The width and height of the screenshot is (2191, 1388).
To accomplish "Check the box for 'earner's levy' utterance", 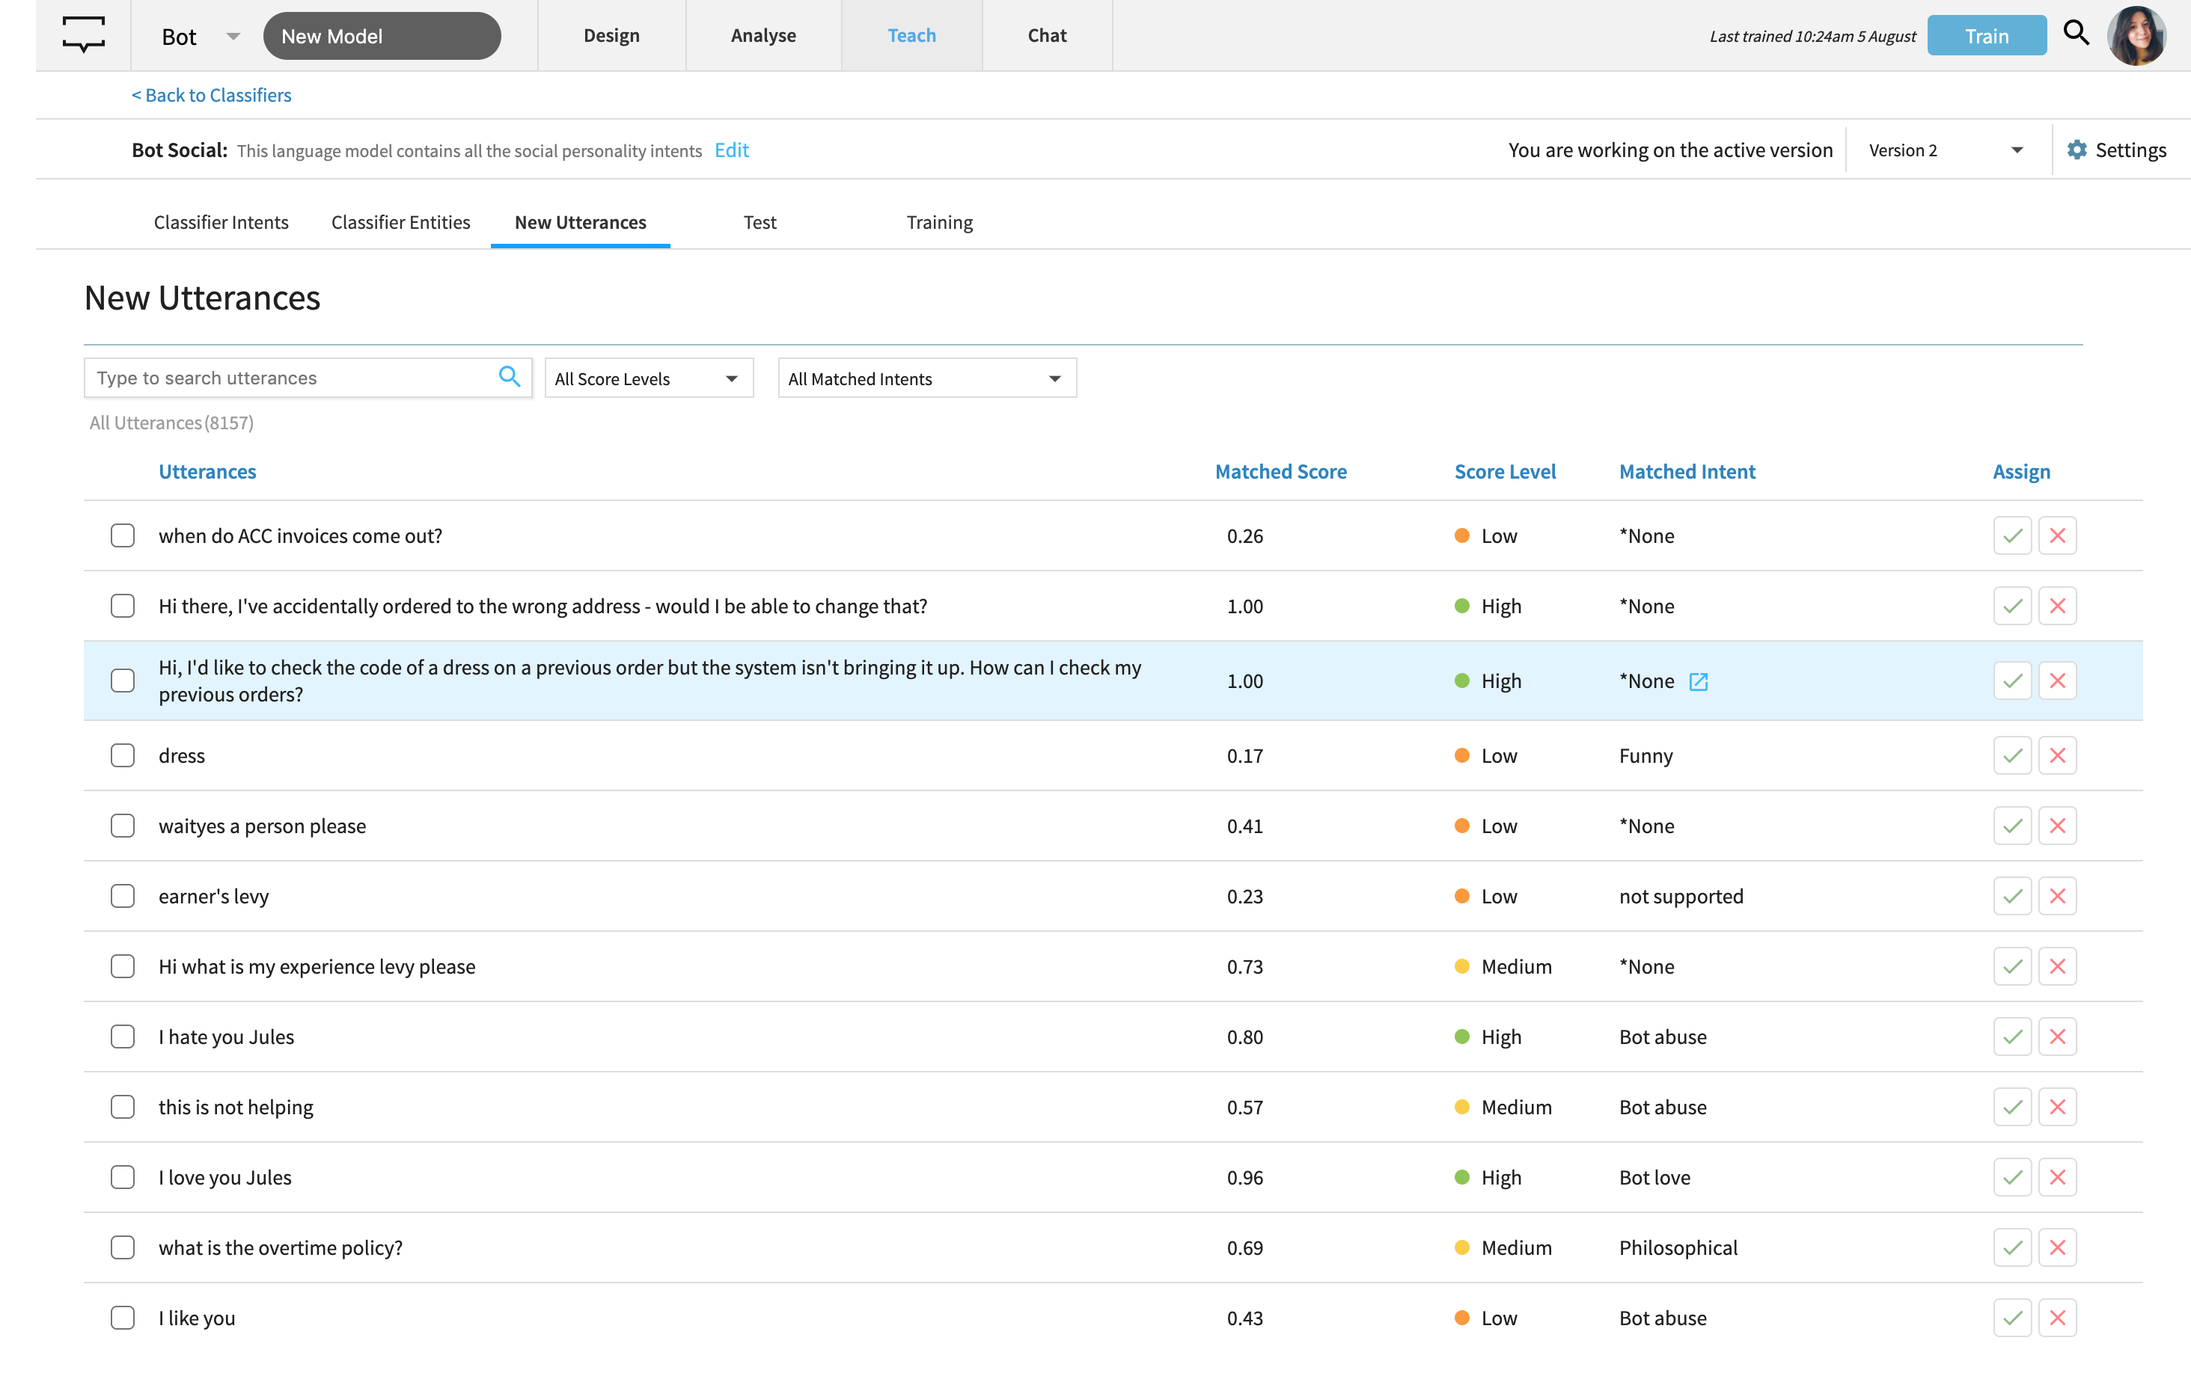I will click(123, 896).
